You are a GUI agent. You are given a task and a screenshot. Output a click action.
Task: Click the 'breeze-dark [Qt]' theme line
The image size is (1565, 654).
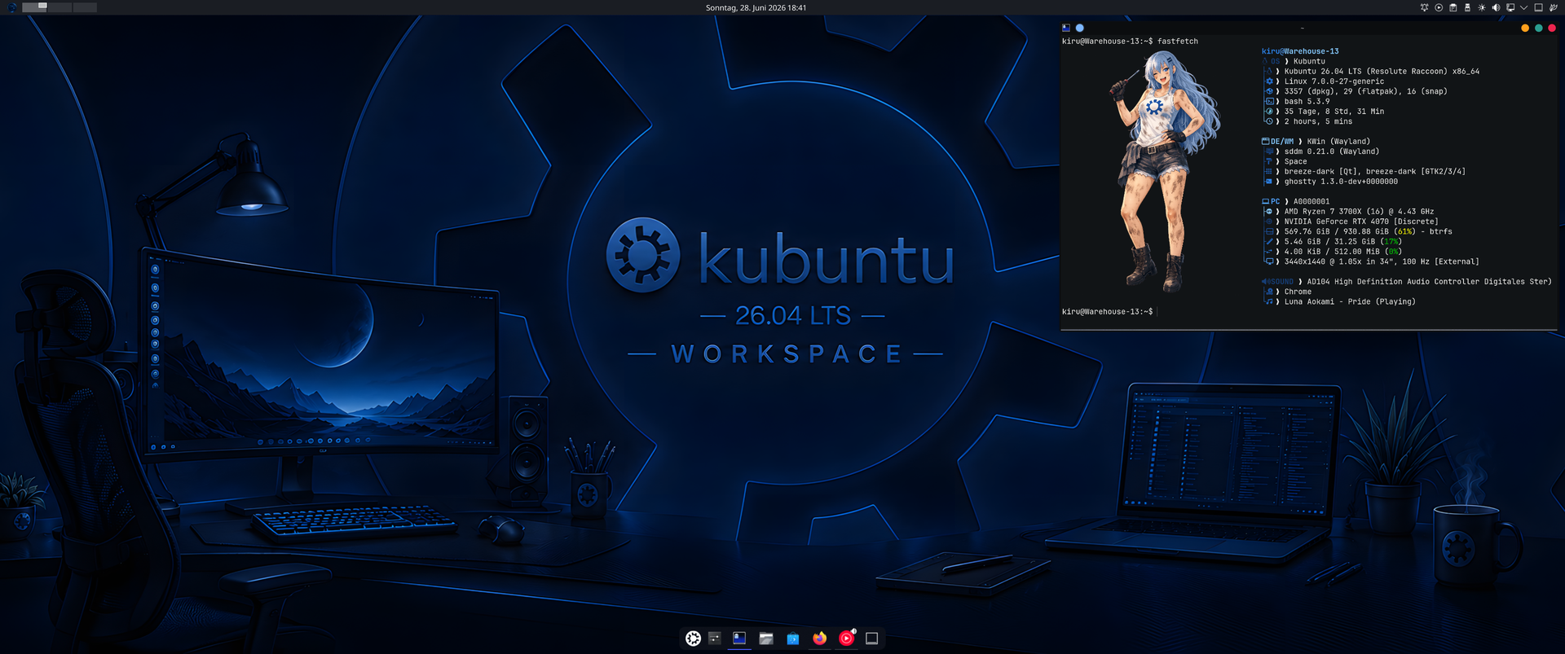(x=1375, y=172)
